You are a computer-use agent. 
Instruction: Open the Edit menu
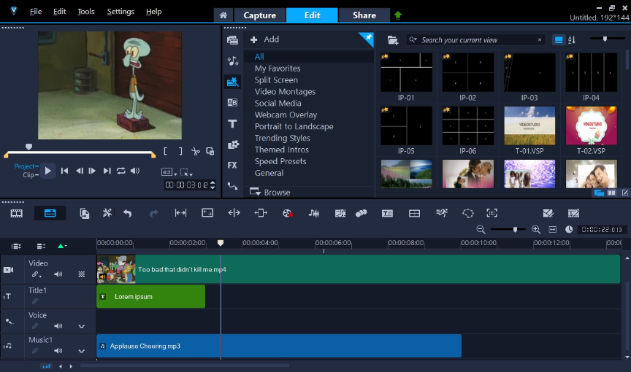coord(59,11)
